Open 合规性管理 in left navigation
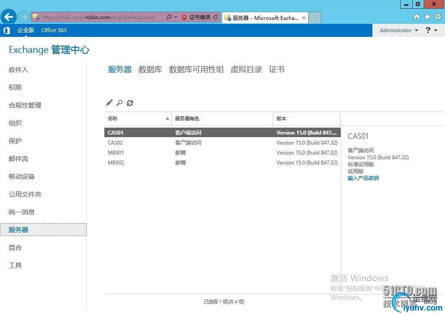The height and width of the screenshot is (316, 445). pyautogui.click(x=25, y=105)
